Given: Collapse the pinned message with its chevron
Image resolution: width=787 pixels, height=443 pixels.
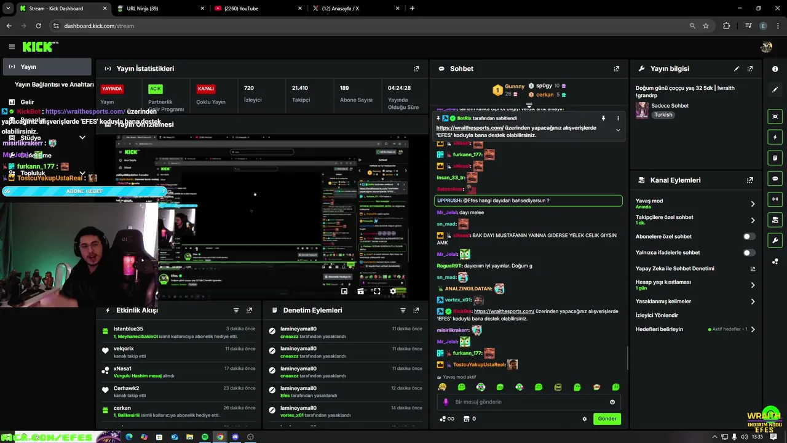Looking at the screenshot, I should (x=618, y=130).
